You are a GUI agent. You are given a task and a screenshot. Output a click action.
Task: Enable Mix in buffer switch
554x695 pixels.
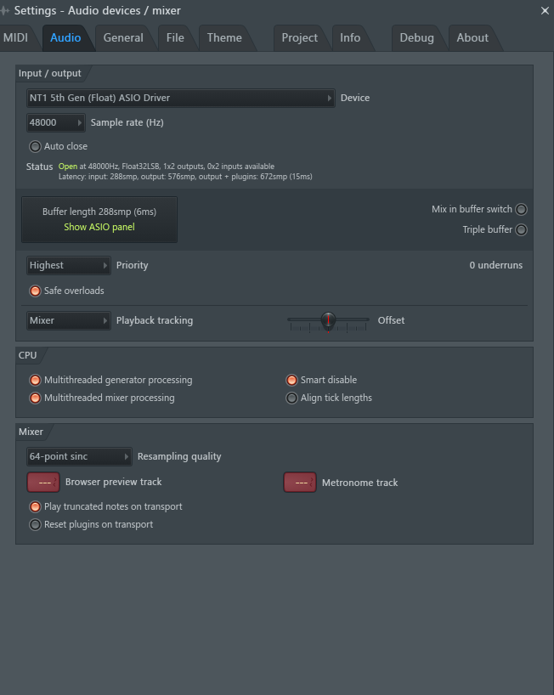coord(521,209)
